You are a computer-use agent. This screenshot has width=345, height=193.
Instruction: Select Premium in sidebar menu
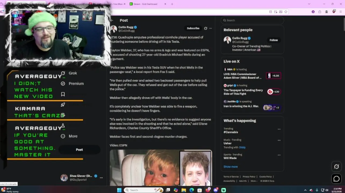pos(76,84)
